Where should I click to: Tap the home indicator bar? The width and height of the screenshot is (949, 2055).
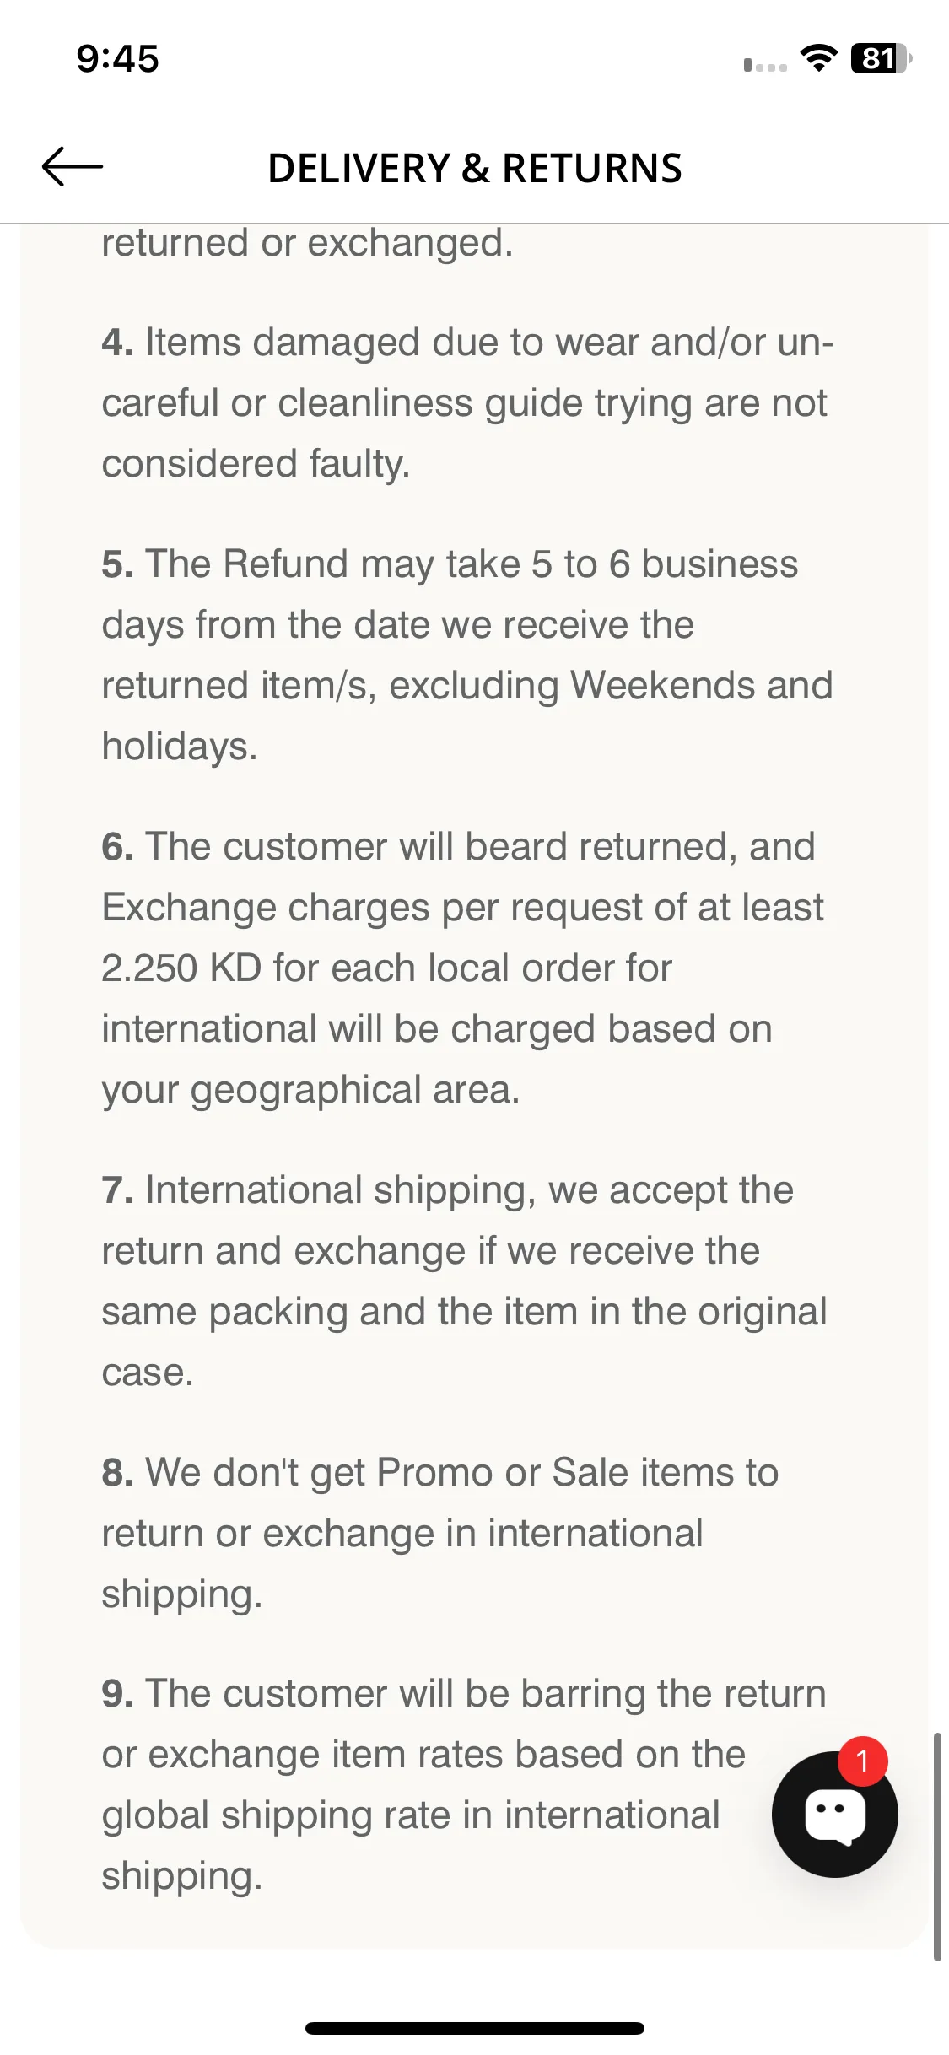pos(475,2028)
